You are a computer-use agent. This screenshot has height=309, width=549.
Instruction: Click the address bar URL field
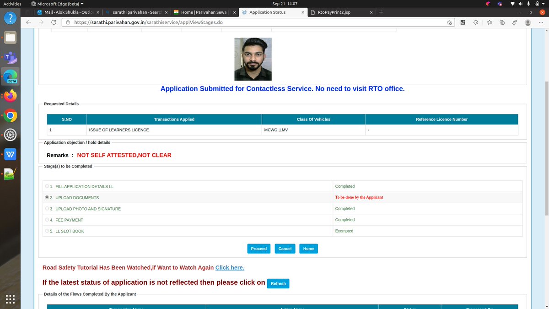258,22
